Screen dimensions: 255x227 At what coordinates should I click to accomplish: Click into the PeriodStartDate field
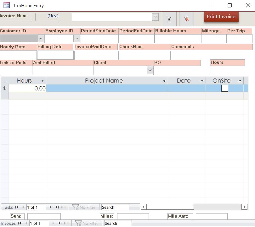99,39
